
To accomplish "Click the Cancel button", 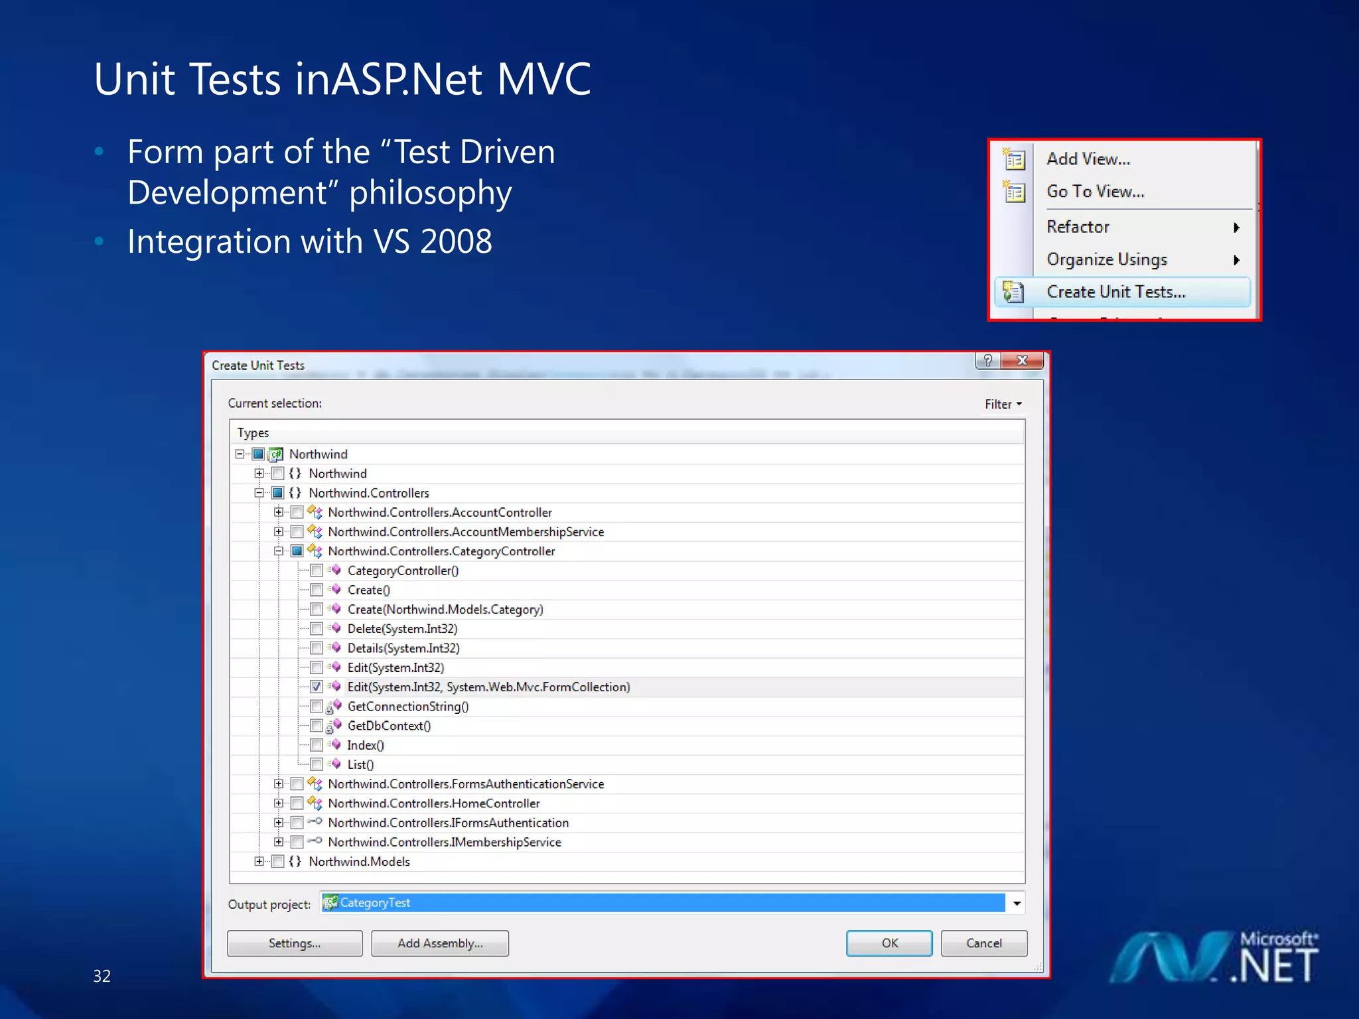I will (x=983, y=943).
